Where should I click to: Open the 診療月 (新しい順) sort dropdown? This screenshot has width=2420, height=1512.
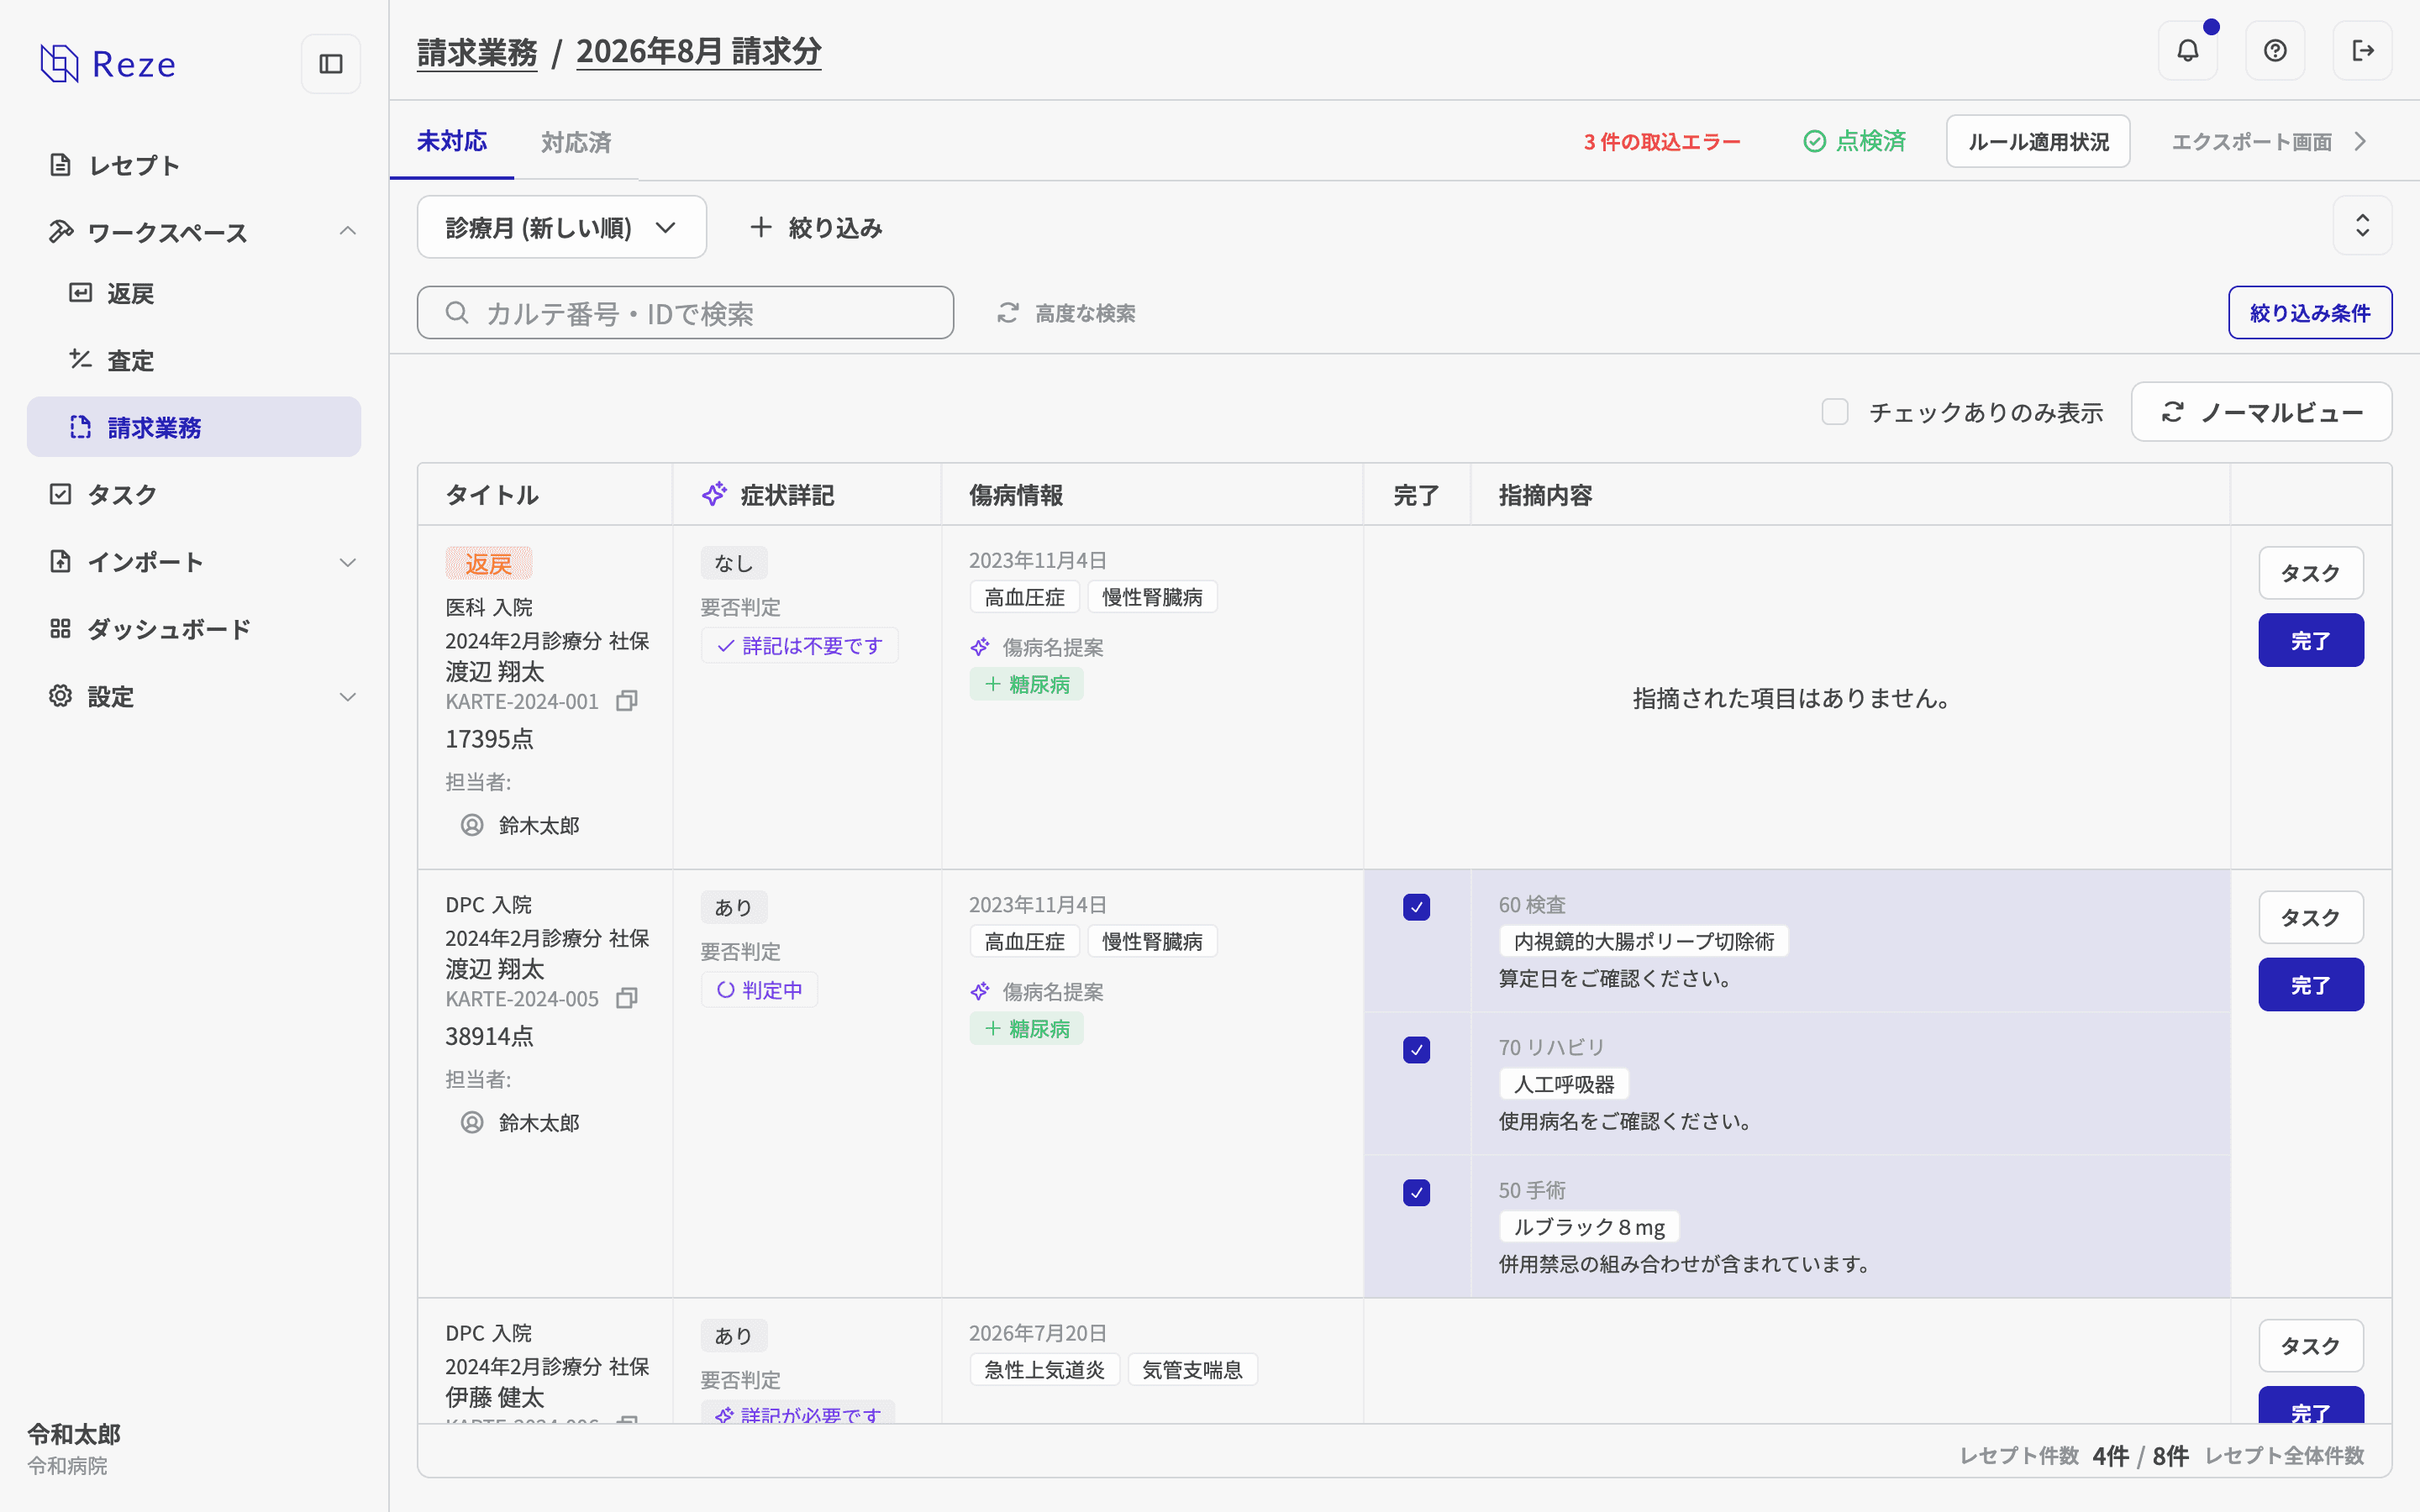click(561, 227)
